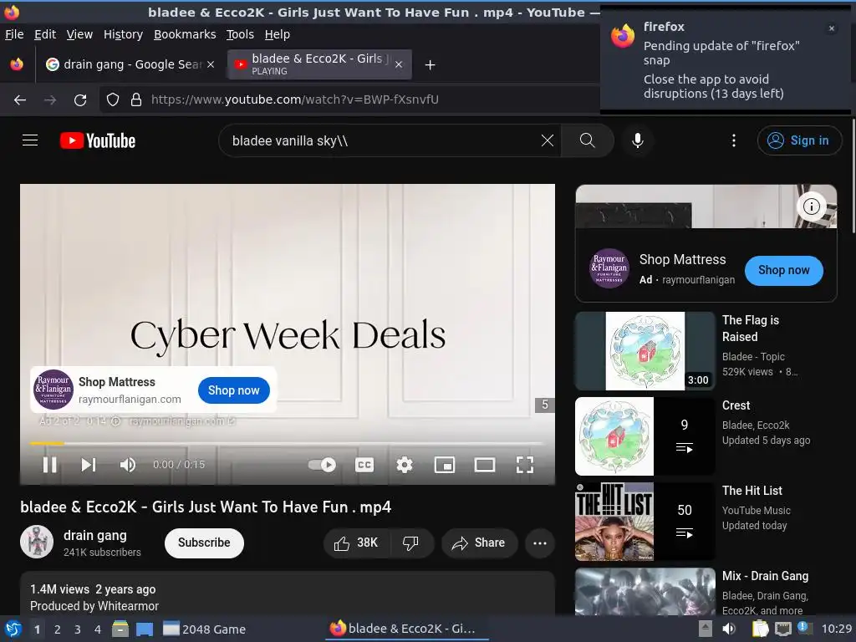
Task: Seek on the video progress bar
Action: [x=288, y=443]
